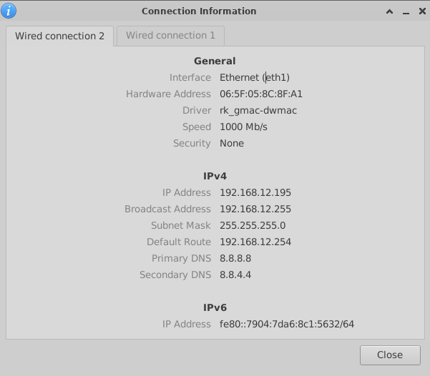Click the speed value 1000 Mb/s

[243, 127]
